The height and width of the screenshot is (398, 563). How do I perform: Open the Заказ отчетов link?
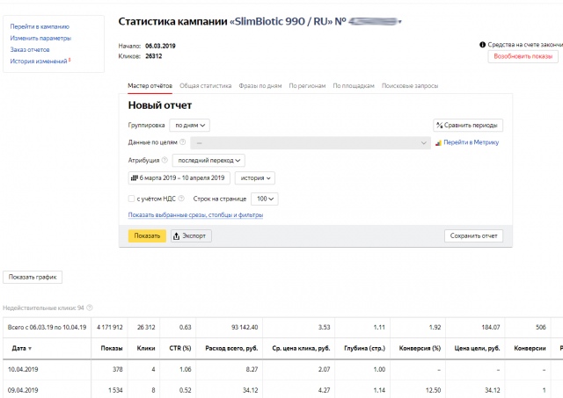coord(30,49)
